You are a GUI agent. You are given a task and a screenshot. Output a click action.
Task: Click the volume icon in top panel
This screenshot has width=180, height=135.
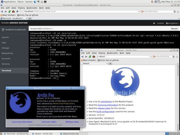[156, 2]
